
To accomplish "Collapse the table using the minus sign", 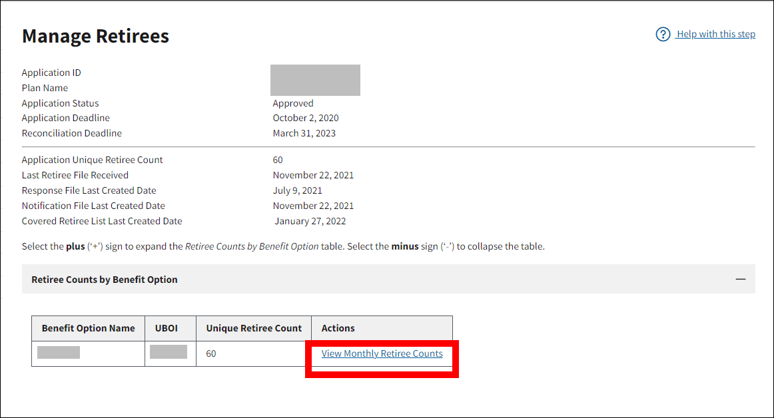I will click(740, 280).
